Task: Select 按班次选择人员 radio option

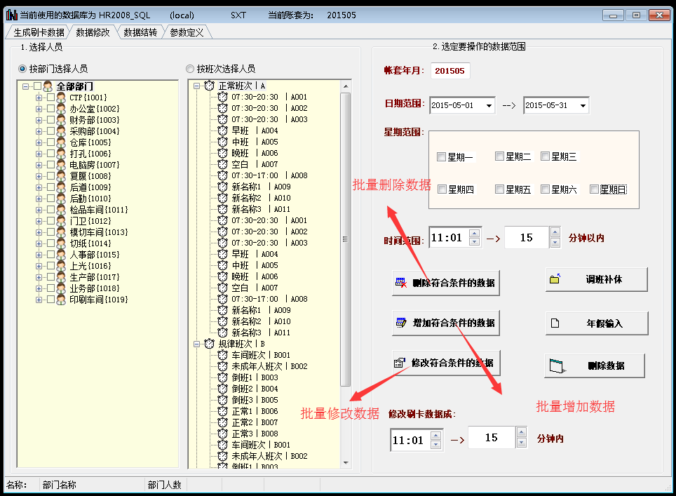Action: pyautogui.click(x=190, y=69)
